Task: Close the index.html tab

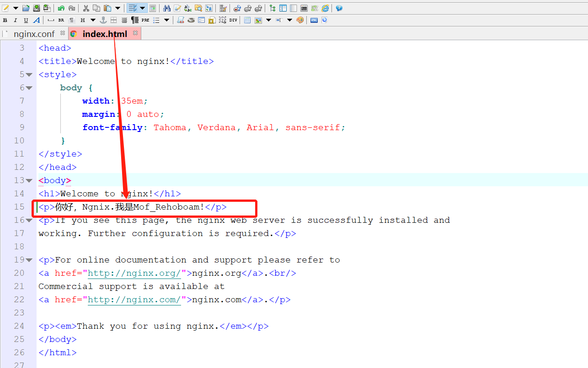Action: (x=135, y=33)
